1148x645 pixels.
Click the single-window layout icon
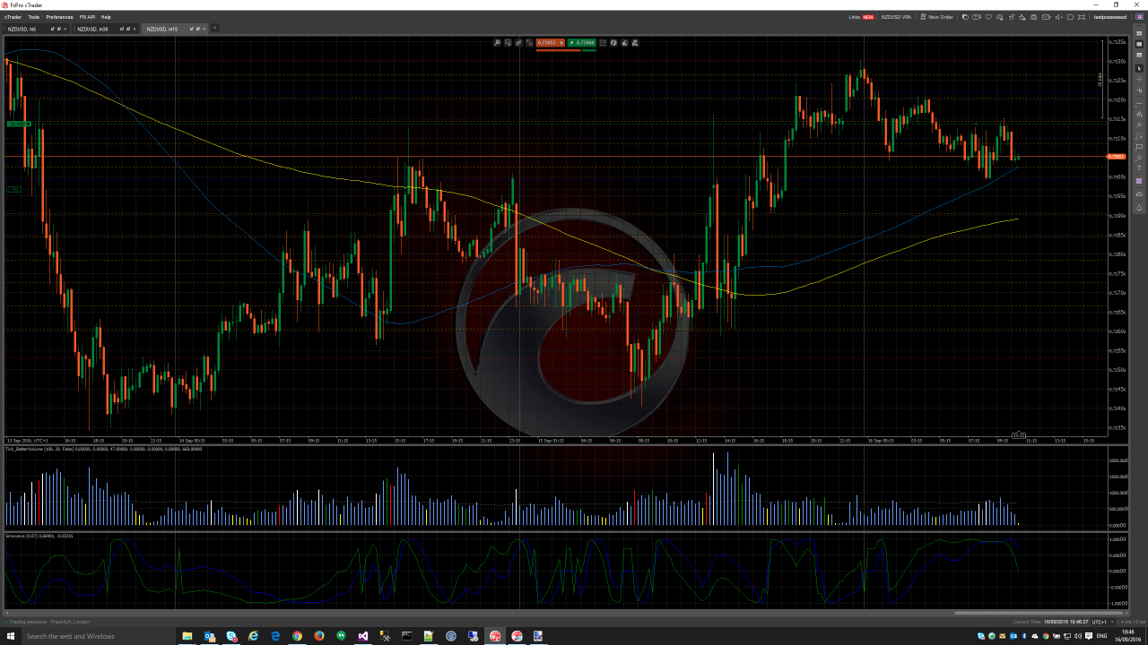[1070, 17]
